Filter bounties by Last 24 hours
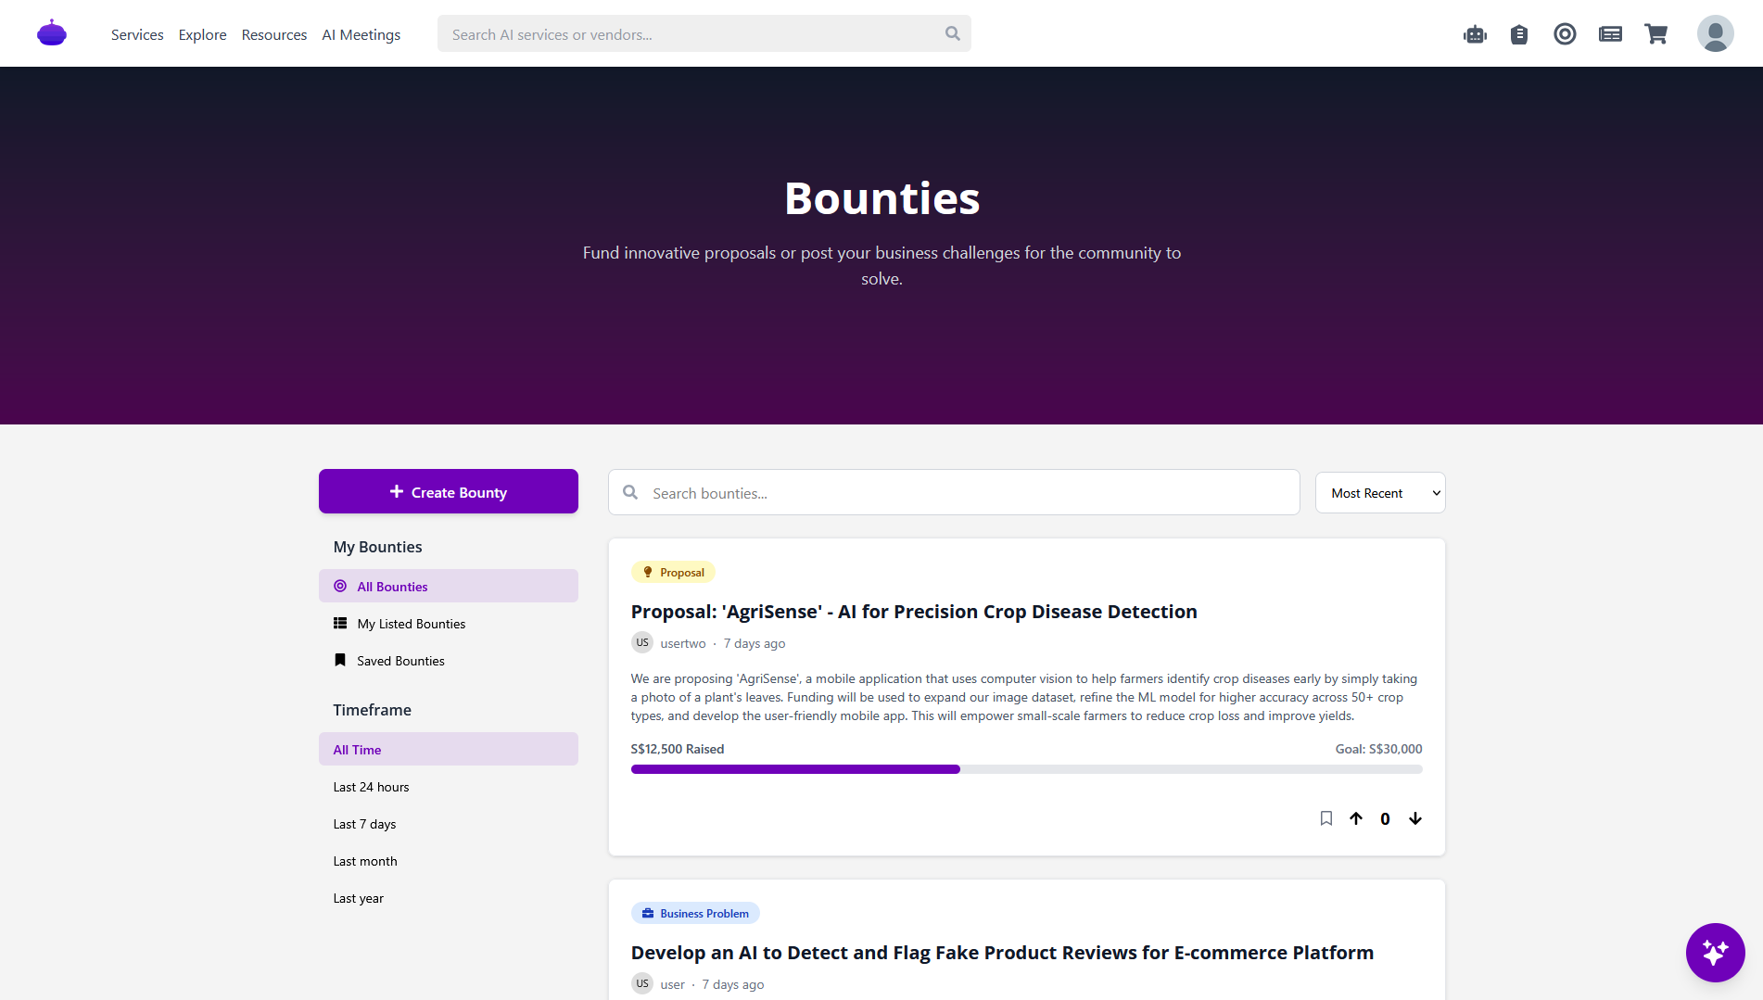This screenshot has height=1000, width=1763. pyautogui.click(x=371, y=786)
